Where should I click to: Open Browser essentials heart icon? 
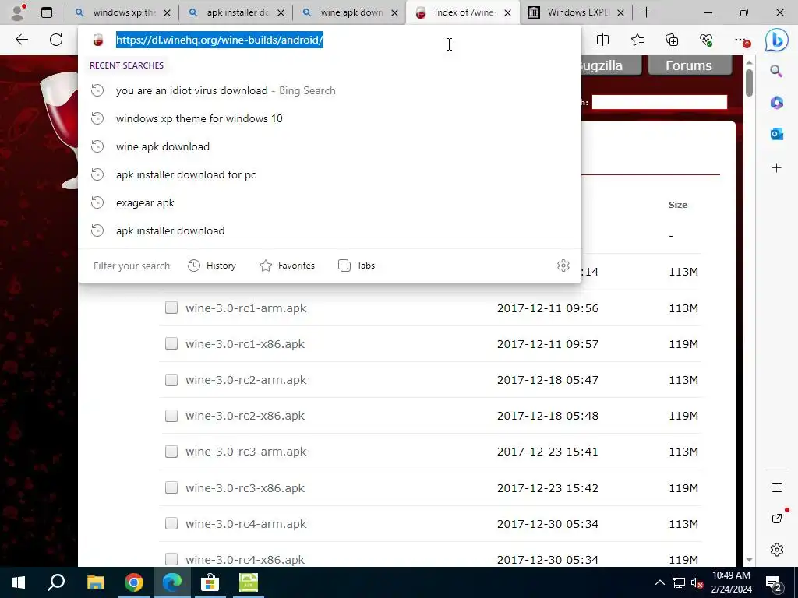706,40
